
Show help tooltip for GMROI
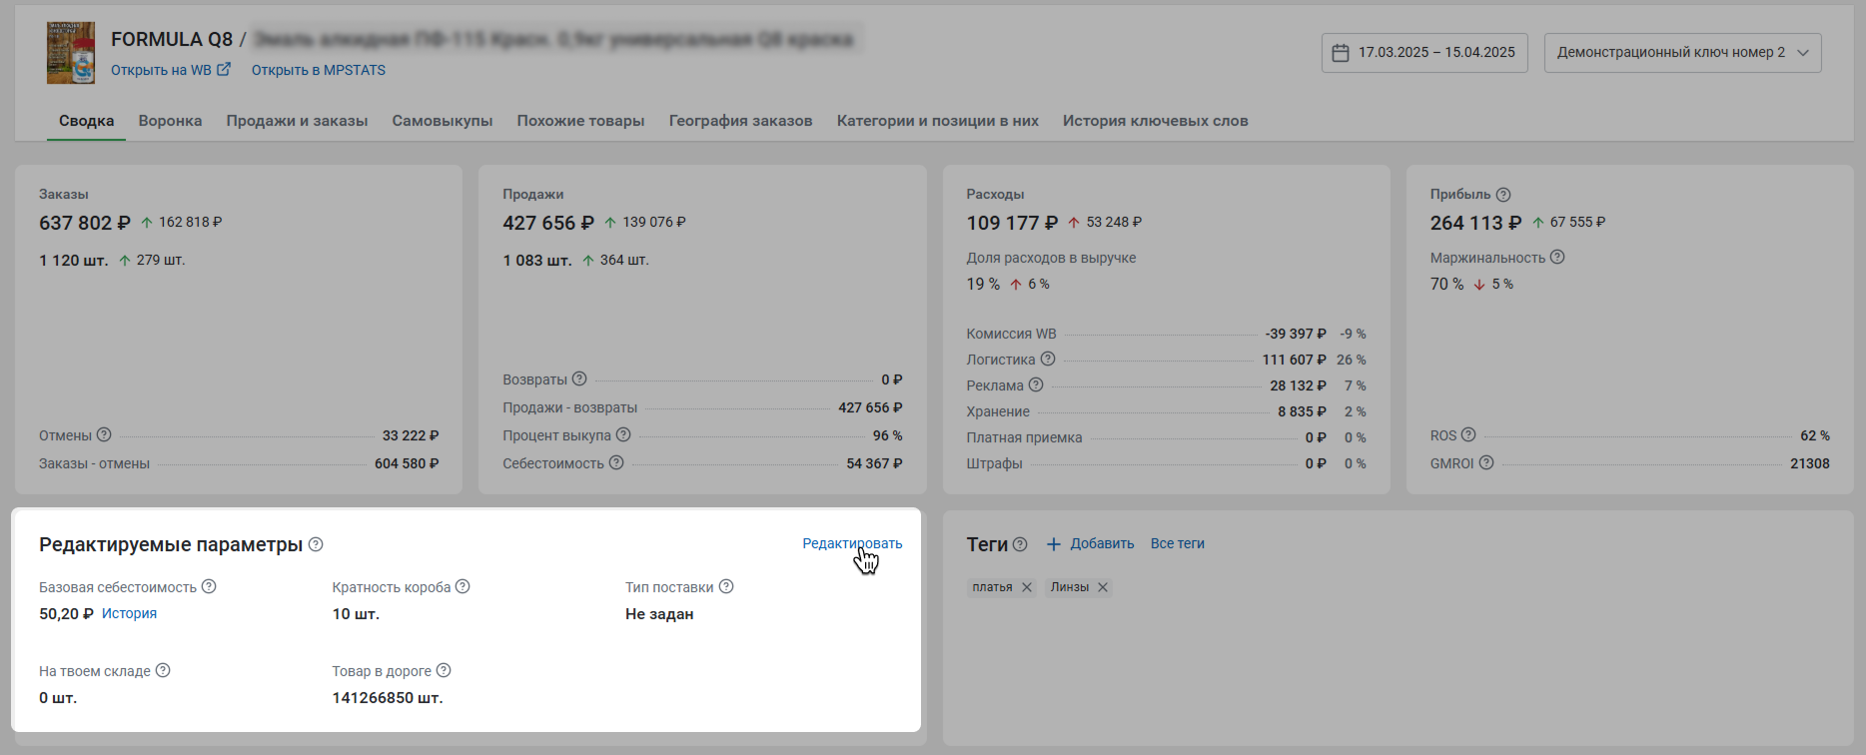(1486, 463)
